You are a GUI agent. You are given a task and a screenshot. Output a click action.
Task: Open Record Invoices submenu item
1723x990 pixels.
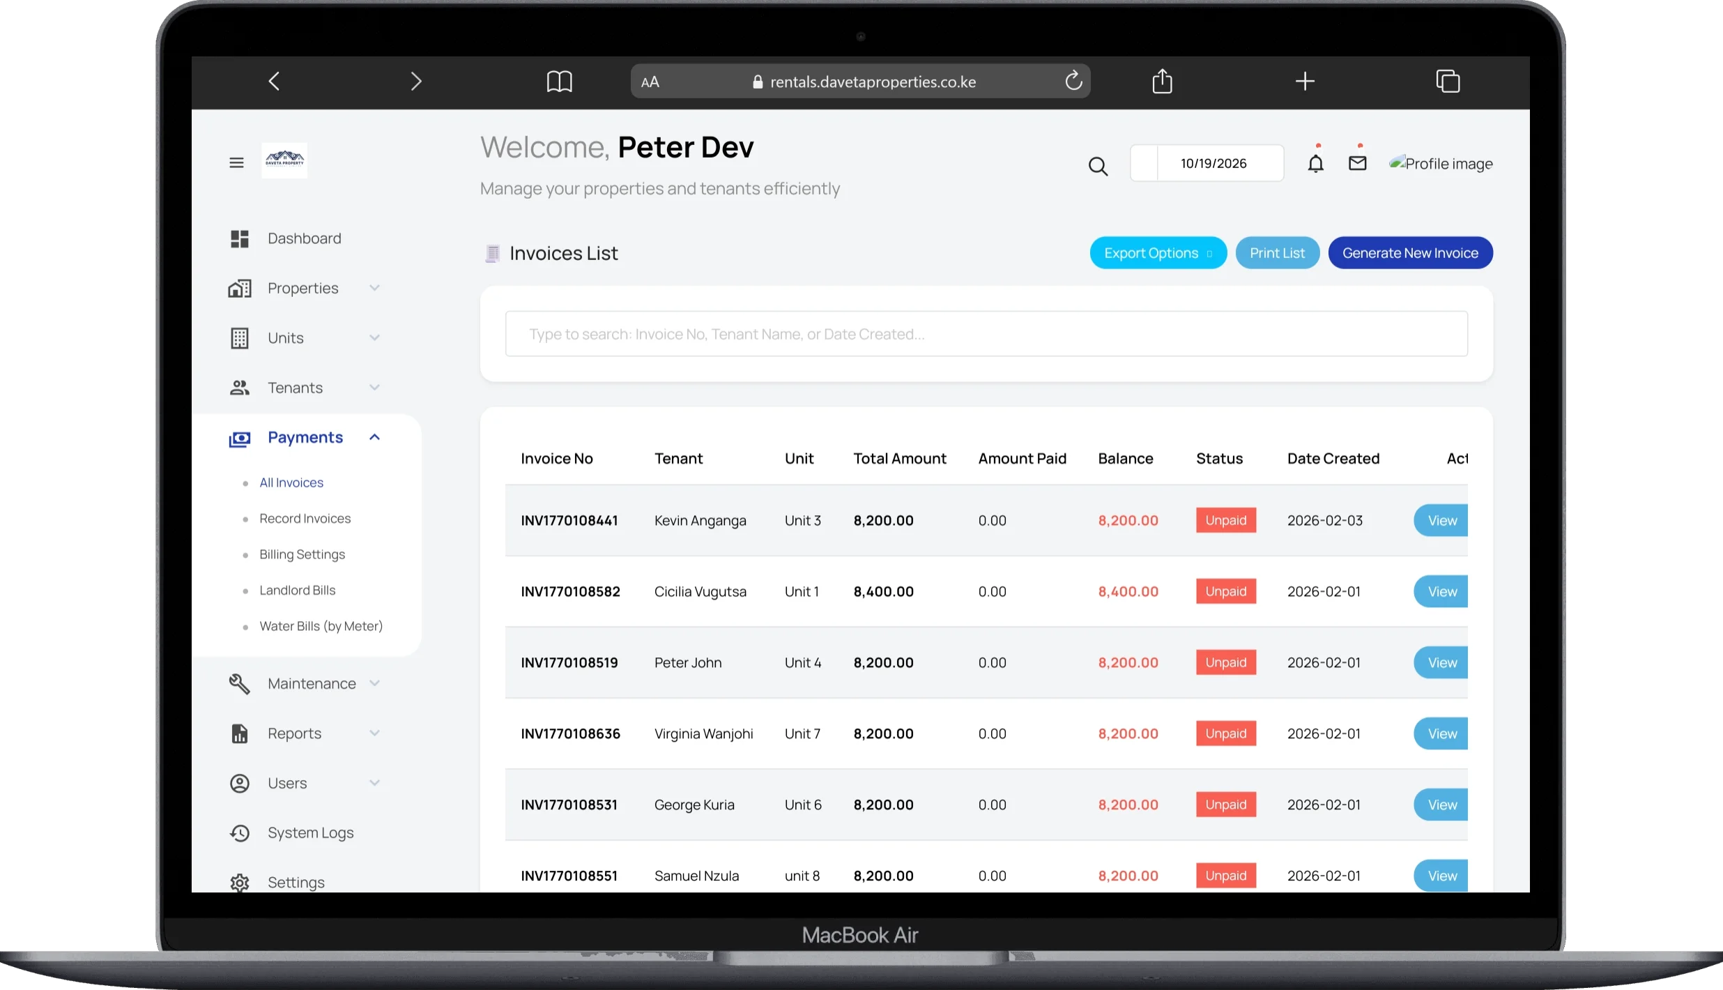point(305,519)
